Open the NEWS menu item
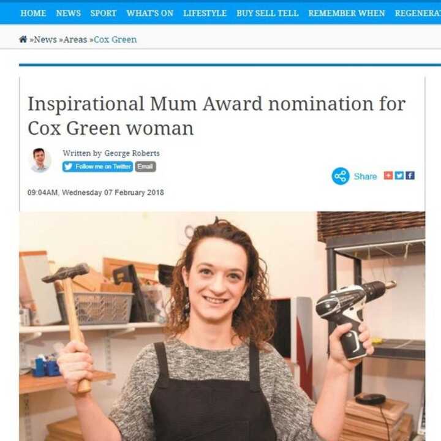The height and width of the screenshot is (441, 441). (x=69, y=13)
